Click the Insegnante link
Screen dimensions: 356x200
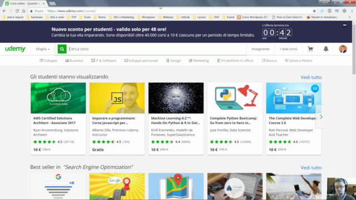(260, 49)
